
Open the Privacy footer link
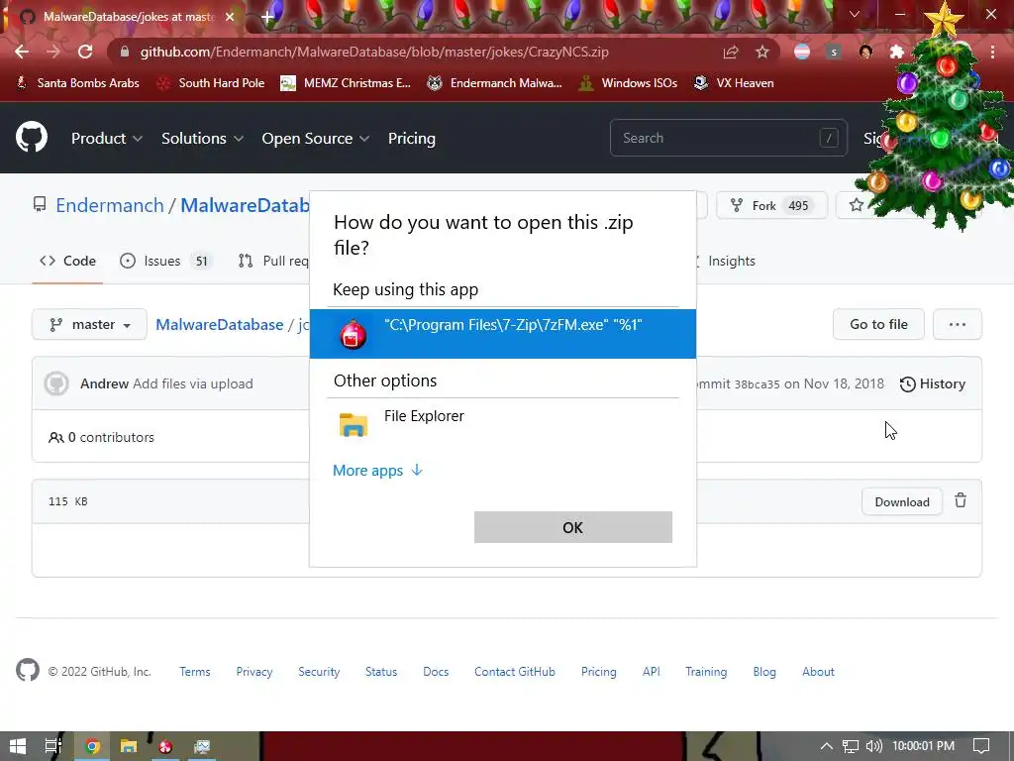(x=254, y=672)
